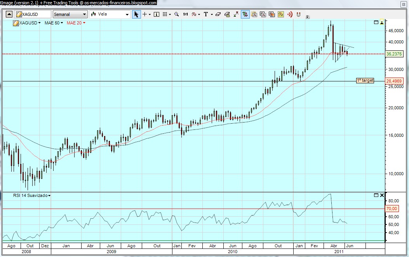Viewport: 409px width, 257px height.
Task: Click the 35,2375 current price tag
Action: 394,54
